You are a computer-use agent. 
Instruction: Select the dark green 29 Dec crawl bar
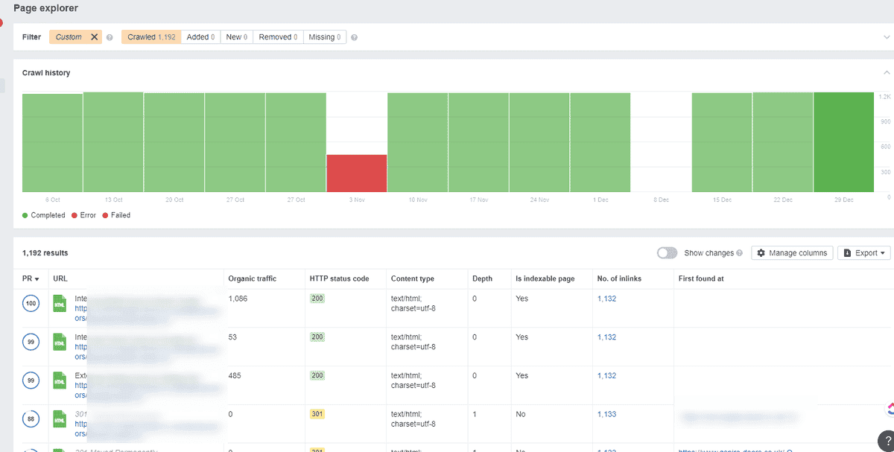coord(843,142)
